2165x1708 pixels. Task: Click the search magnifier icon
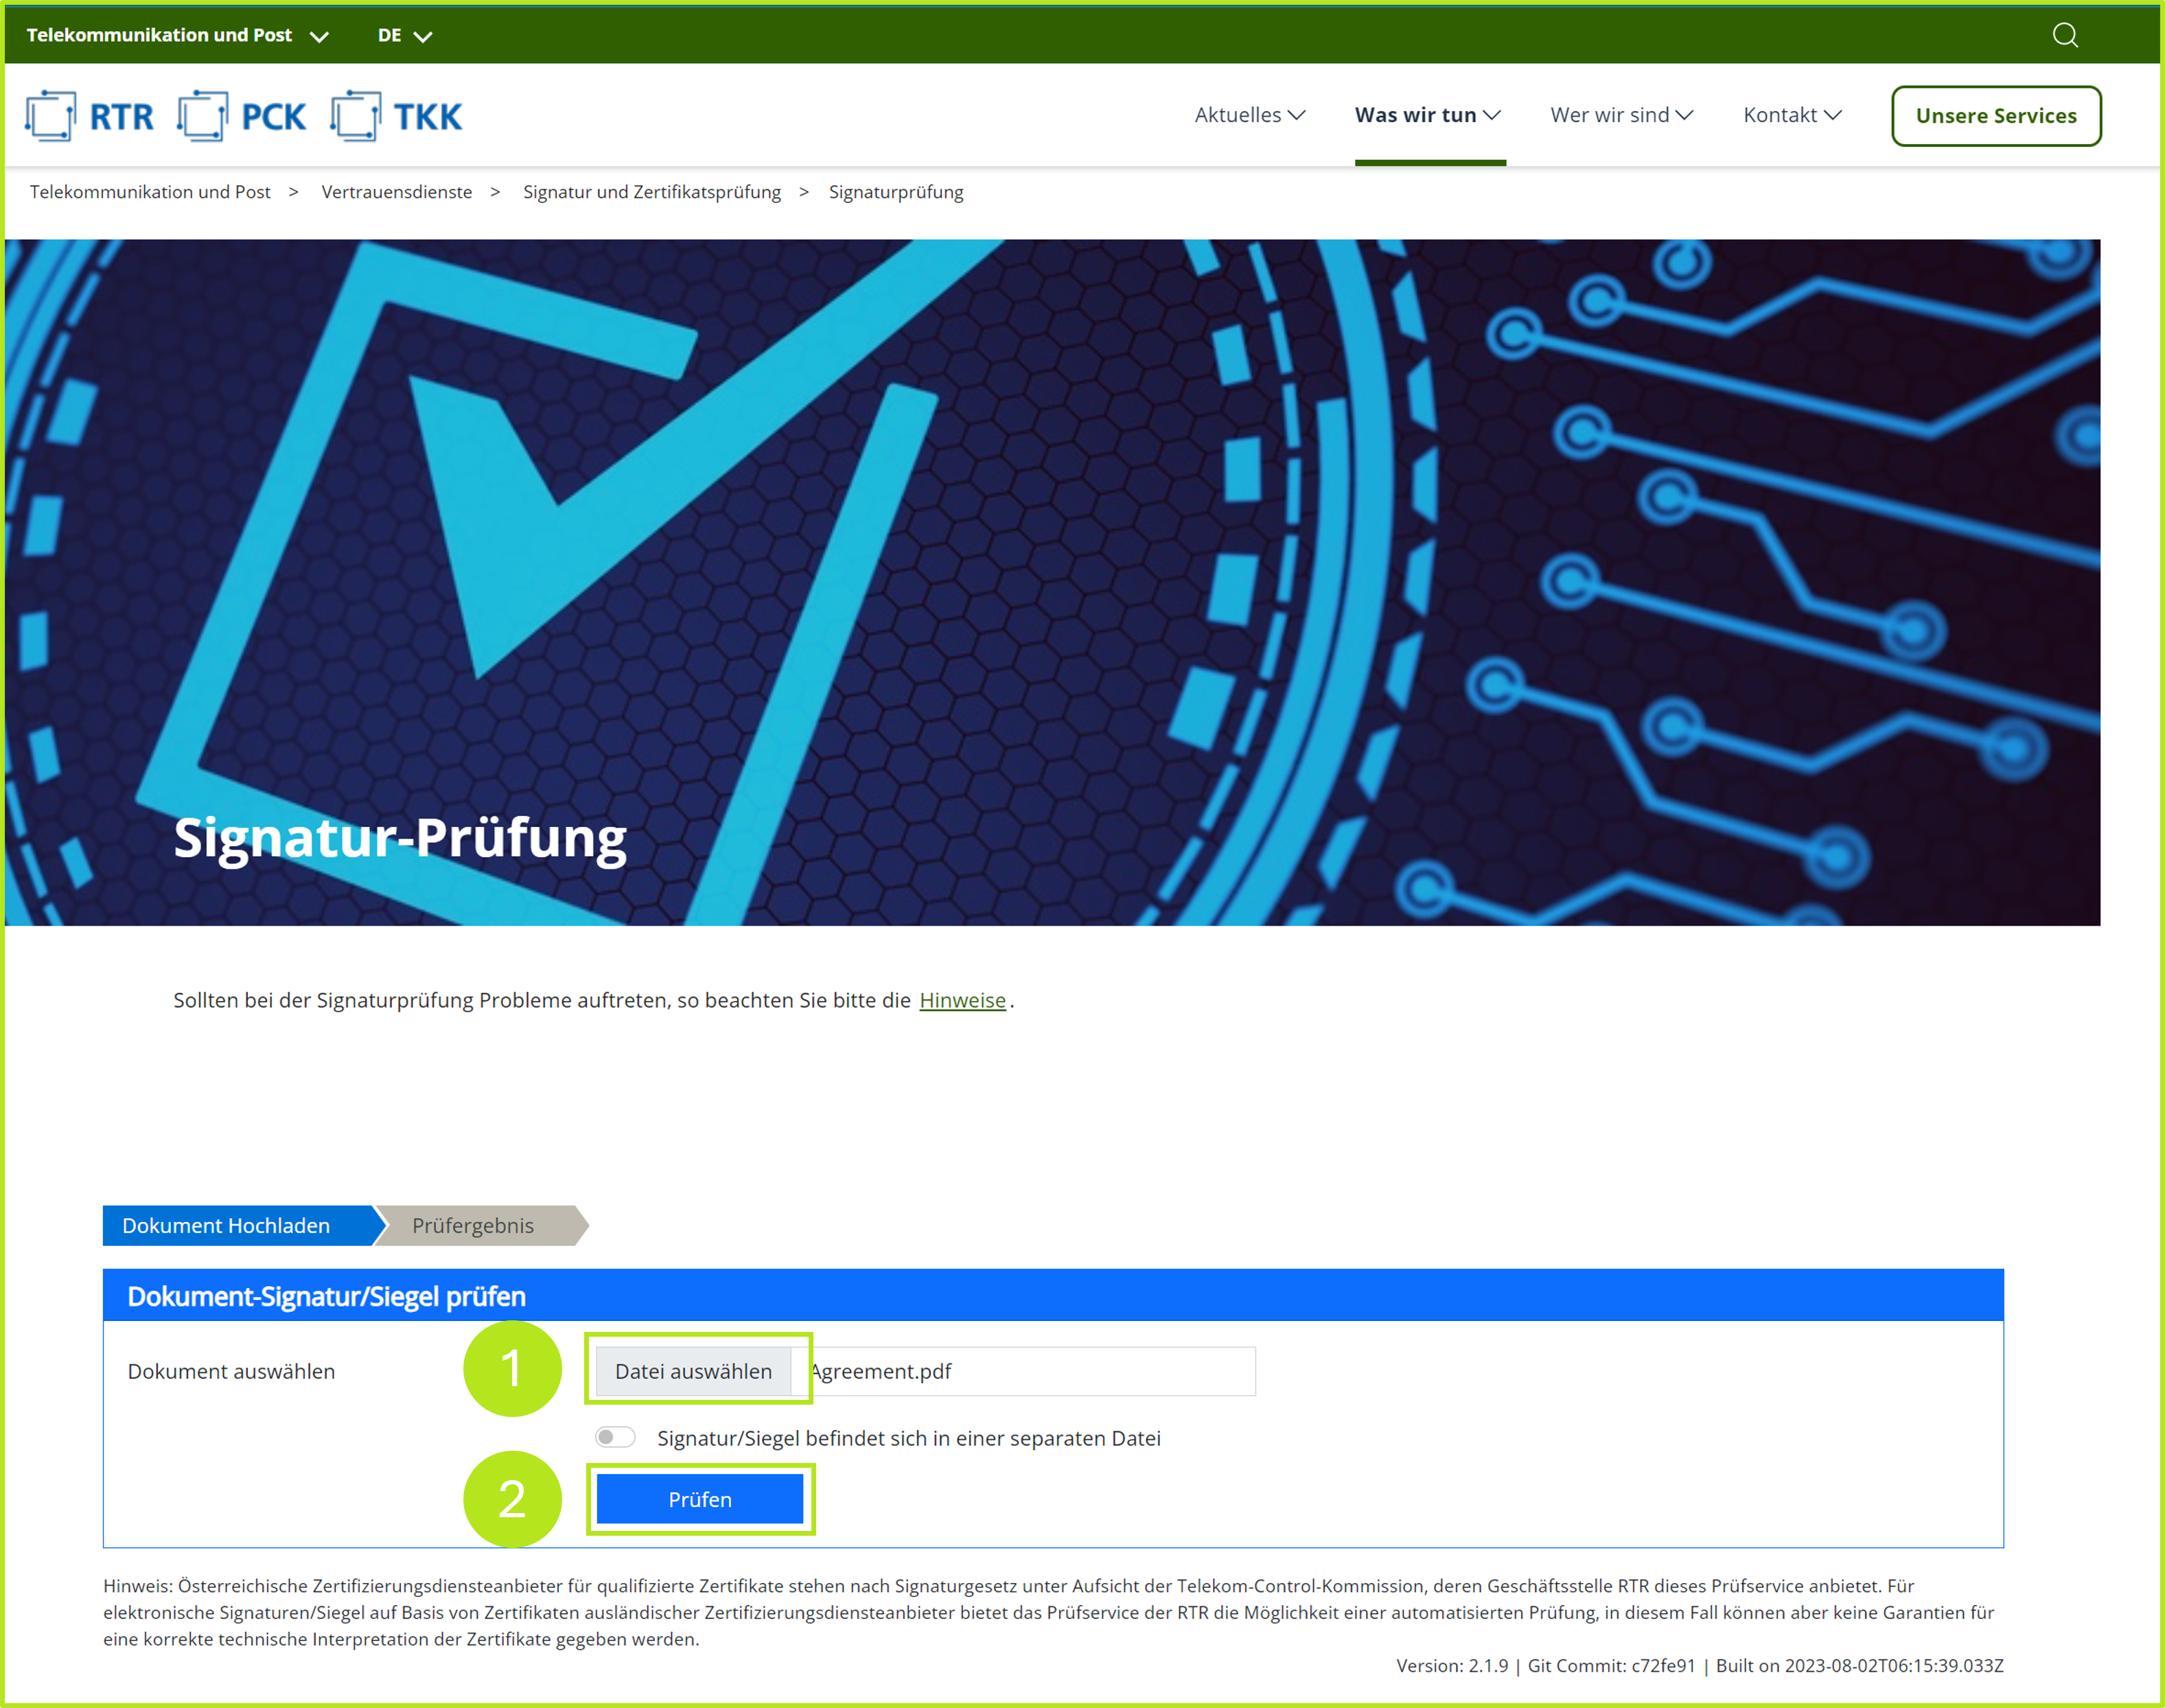point(2065,35)
